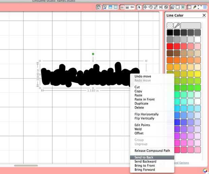Pick the eyedropper color picker tool
Image resolution: width=209 pixels, height=174 pixels.
(x=177, y=26)
